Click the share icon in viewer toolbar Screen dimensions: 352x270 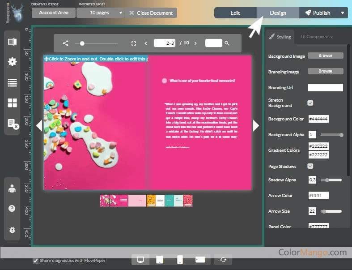(66, 43)
